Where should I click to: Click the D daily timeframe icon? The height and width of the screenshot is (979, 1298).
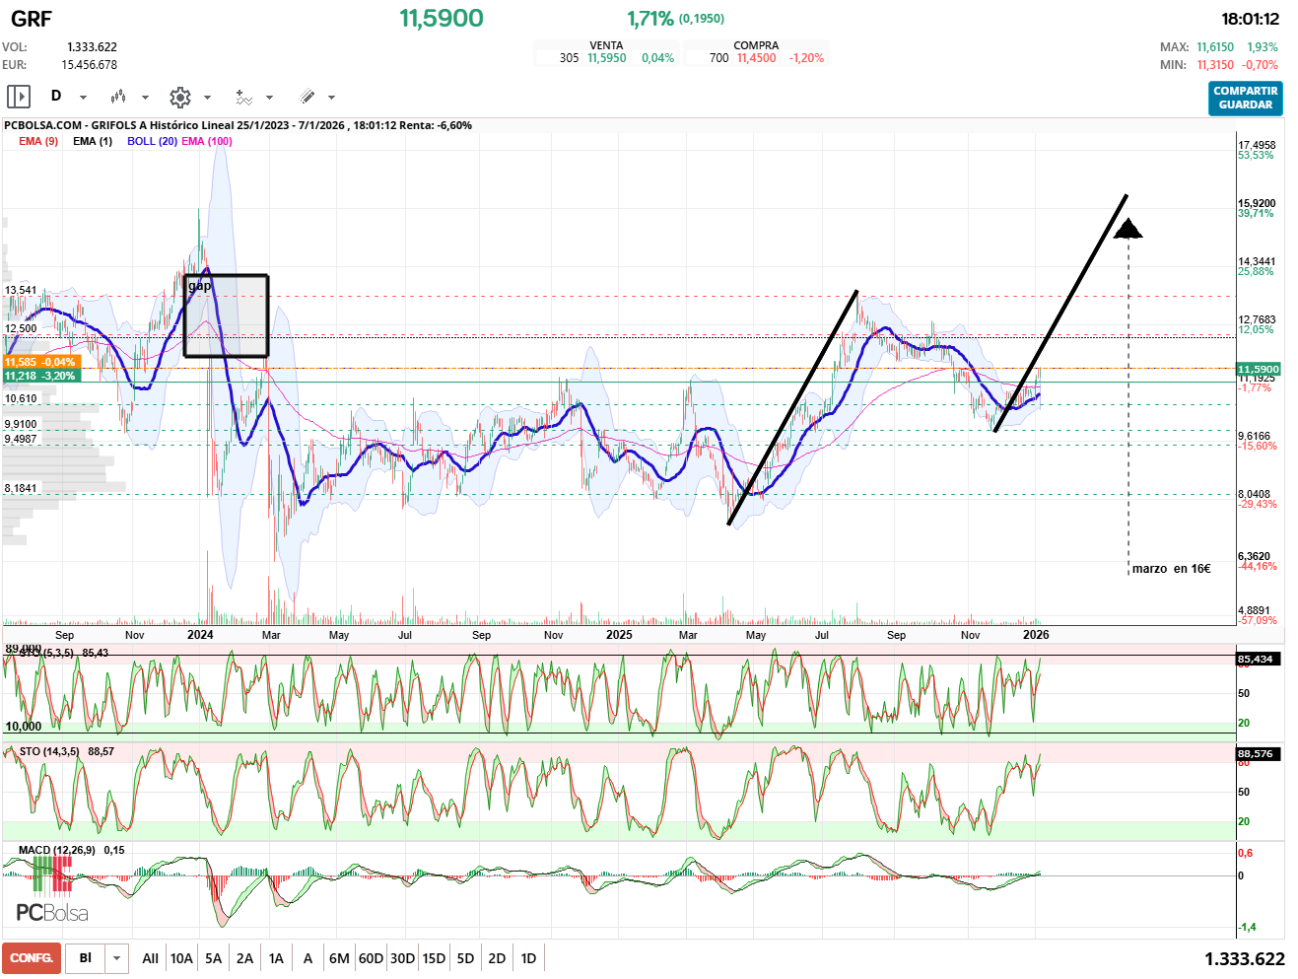click(56, 96)
